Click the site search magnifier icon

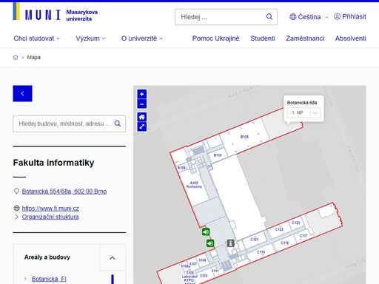point(269,17)
